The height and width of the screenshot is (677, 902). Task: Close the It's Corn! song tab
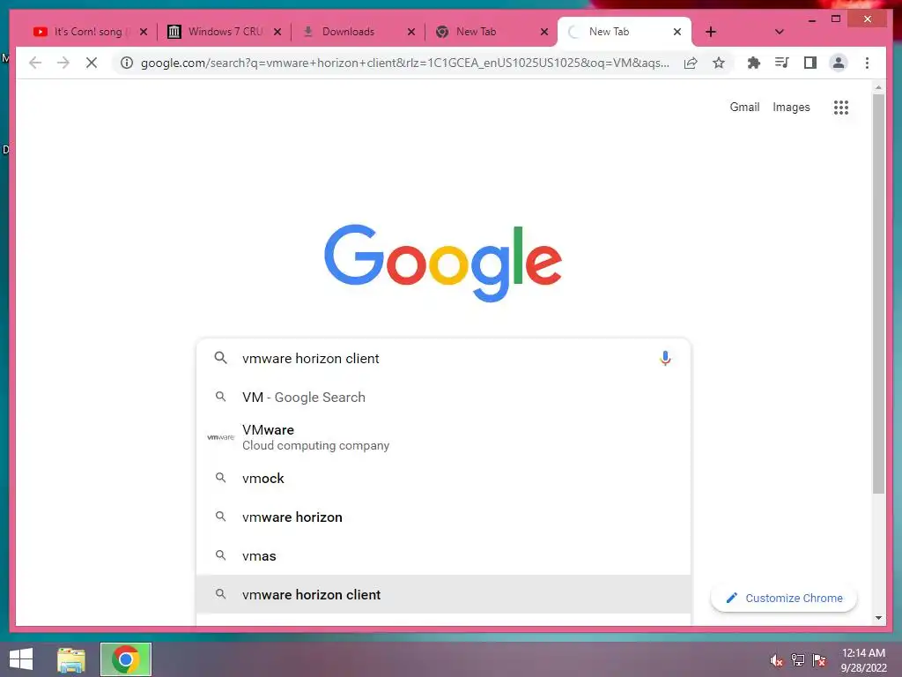(x=144, y=32)
